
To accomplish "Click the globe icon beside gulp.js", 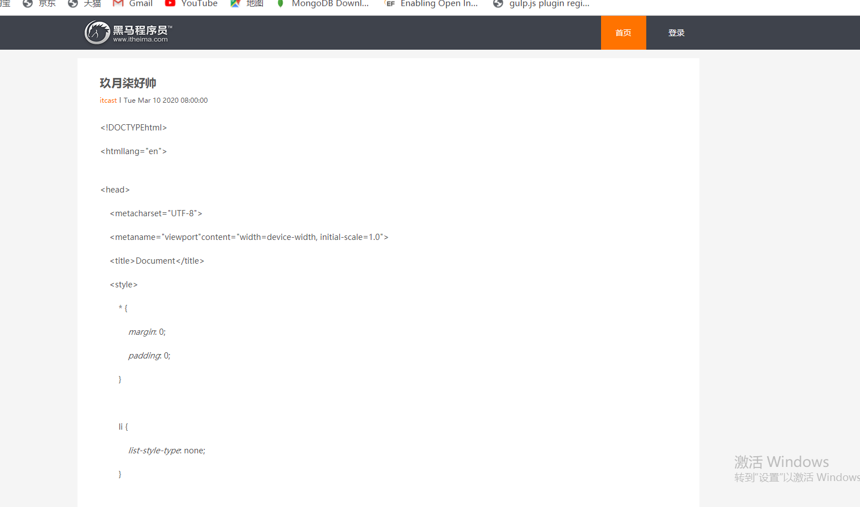I will [x=498, y=3].
